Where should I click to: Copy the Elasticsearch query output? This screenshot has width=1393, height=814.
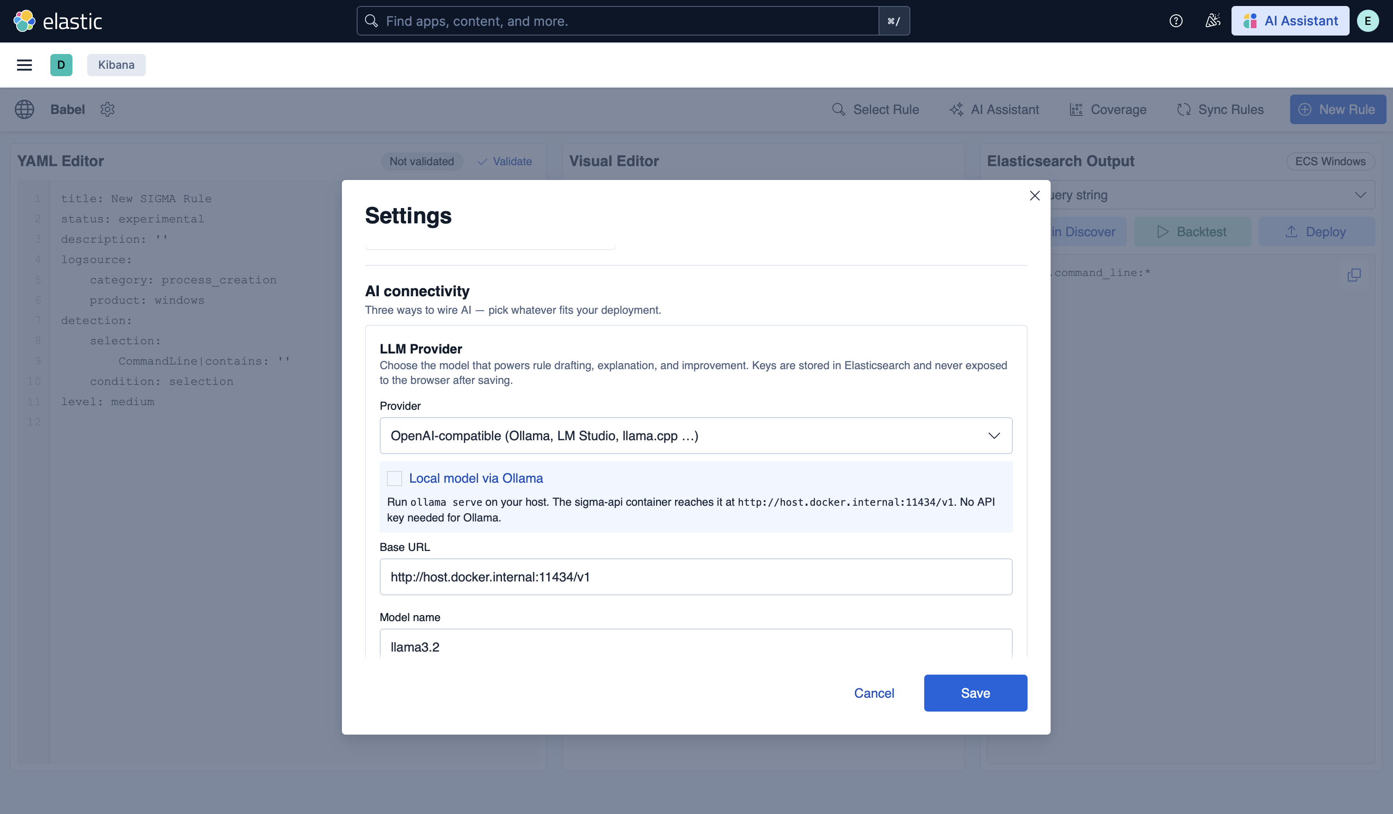pos(1354,275)
